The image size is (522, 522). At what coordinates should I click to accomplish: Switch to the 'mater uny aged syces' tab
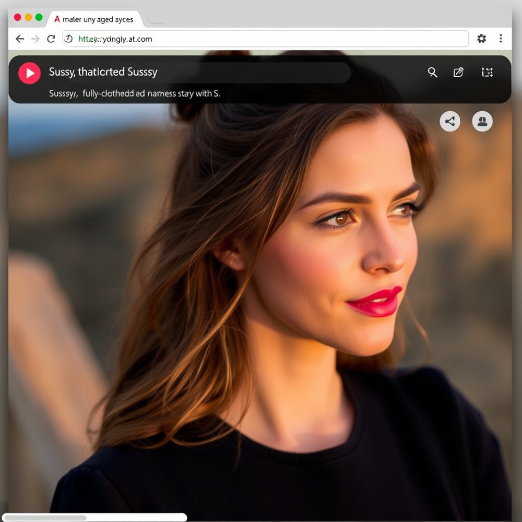(97, 19)
